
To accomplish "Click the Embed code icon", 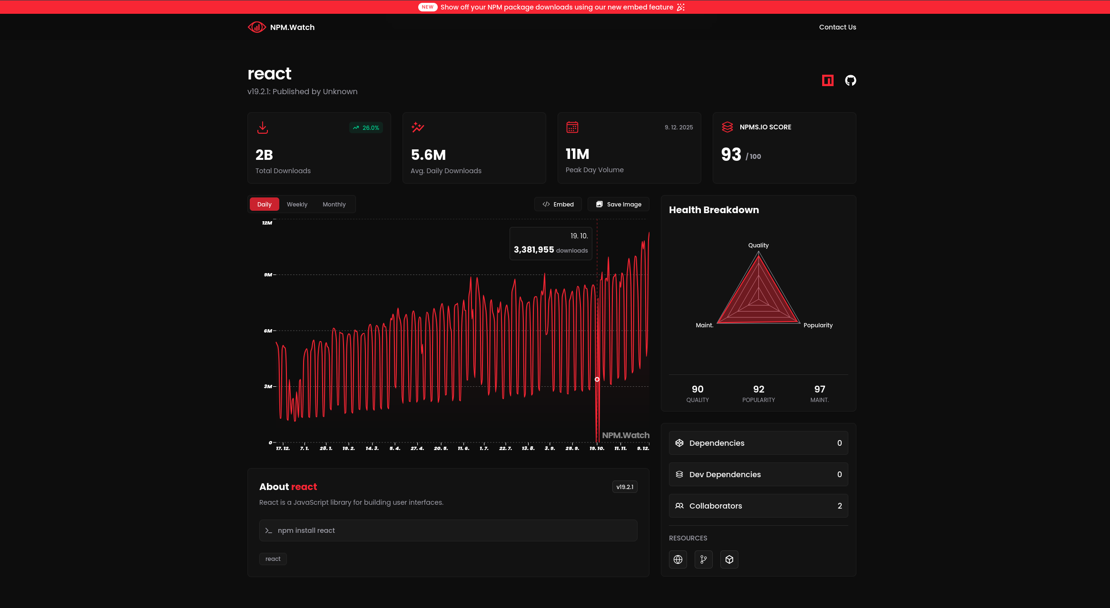I will point(546,204).
